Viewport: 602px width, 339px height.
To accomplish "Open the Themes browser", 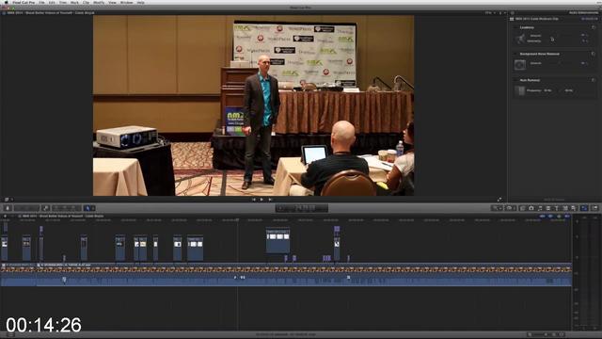I will (x=574, y=208).
